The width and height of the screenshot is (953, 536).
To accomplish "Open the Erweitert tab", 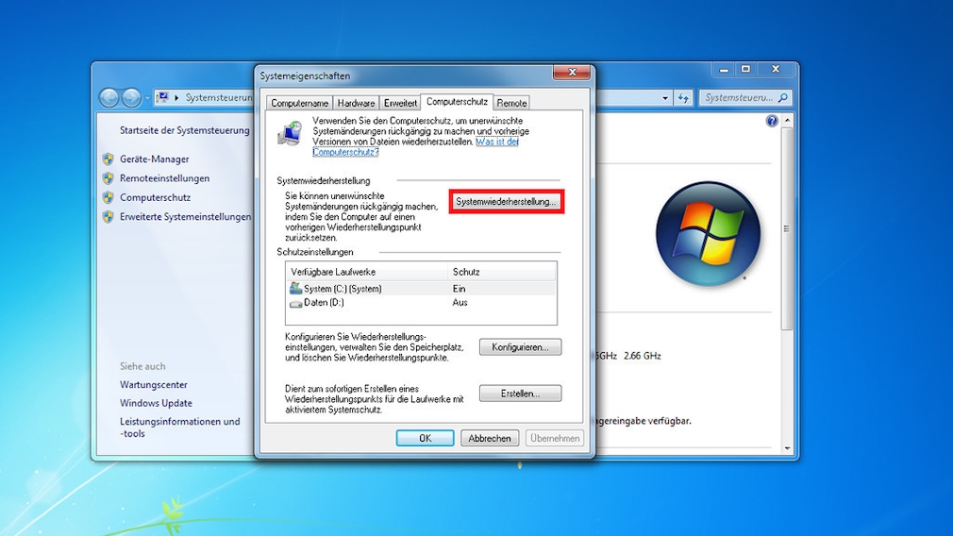I will [400, 103].
